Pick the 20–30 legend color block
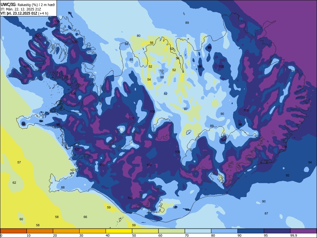Viewport: 317px width, 238px height. tap(66, 231)
